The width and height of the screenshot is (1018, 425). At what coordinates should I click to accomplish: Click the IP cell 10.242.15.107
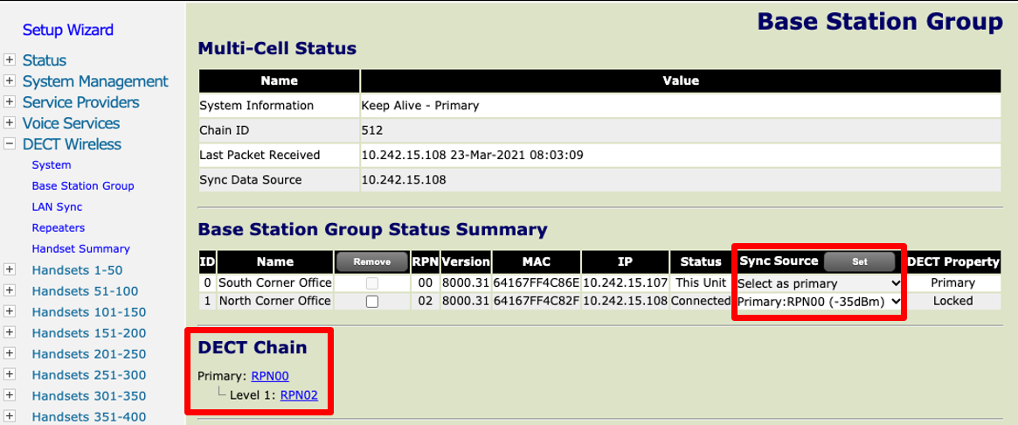(626, 283)
